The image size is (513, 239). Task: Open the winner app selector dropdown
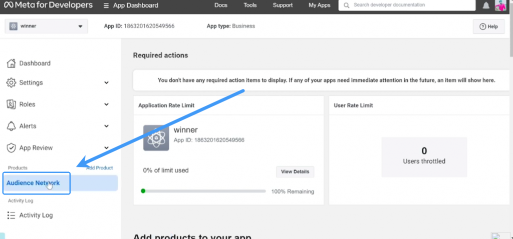[x=46, y=26]
